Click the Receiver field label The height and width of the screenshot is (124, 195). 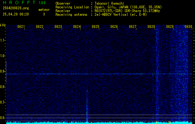[63, 11]
